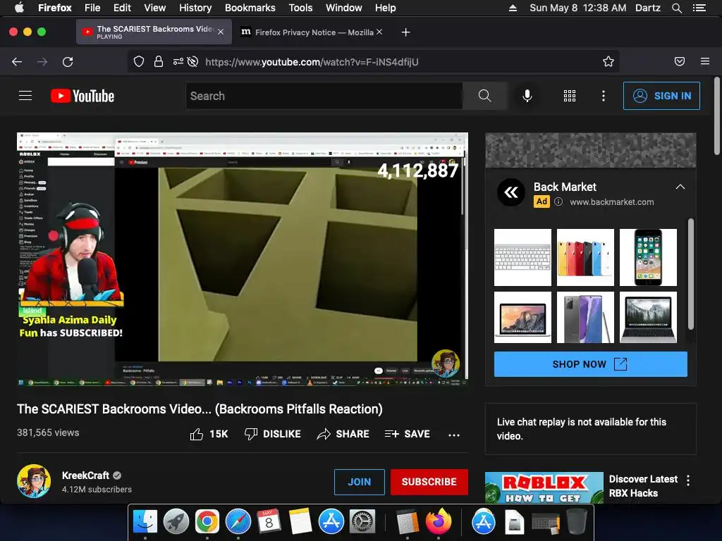Viewport: 722px width, 541px height.
Task: Open Finder in the Dock
Action: tap(145, 522)
